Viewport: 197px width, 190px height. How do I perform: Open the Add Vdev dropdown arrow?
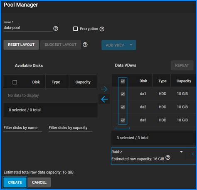tap(131, 45)
